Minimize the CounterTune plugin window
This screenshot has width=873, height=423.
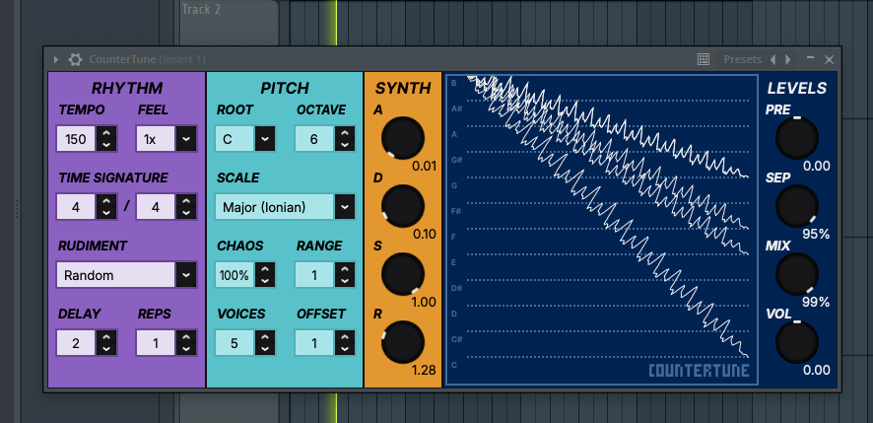(x=811, y=58)
